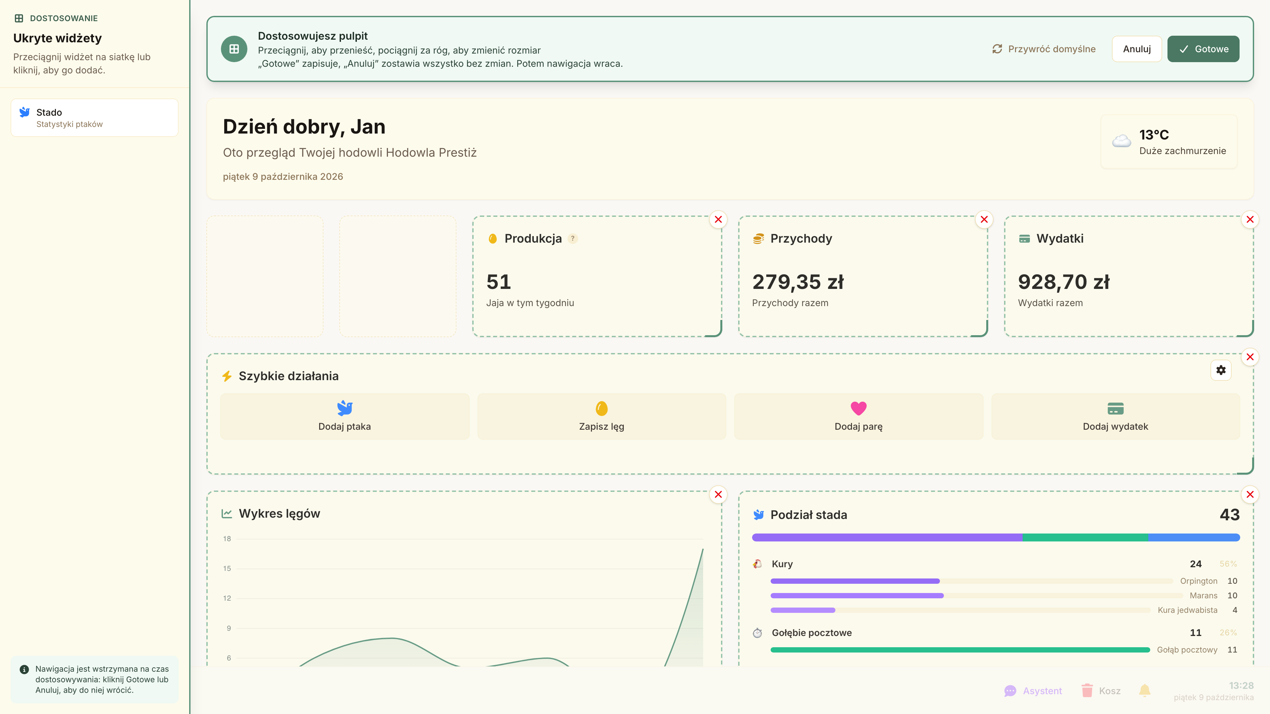Viewport: 1270px width, 714px height.
Task: Choose the Dodaj parę quick action
Action: pos(858,416)
